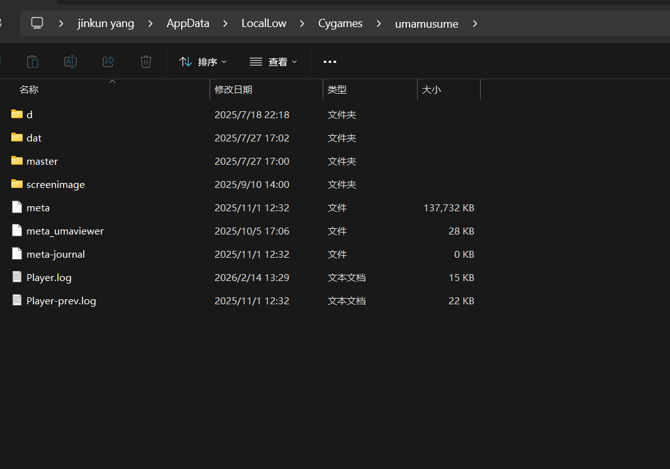Select the meta file name

[38, 207]
